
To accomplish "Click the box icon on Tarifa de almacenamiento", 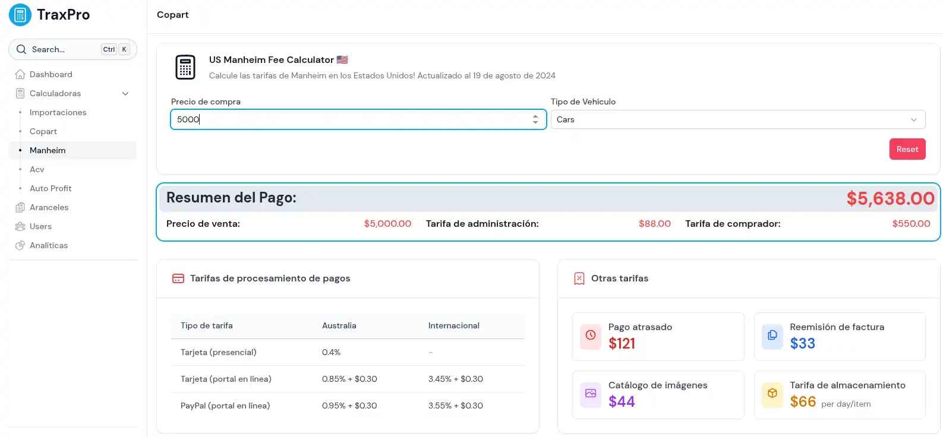I will coord(772,394).
